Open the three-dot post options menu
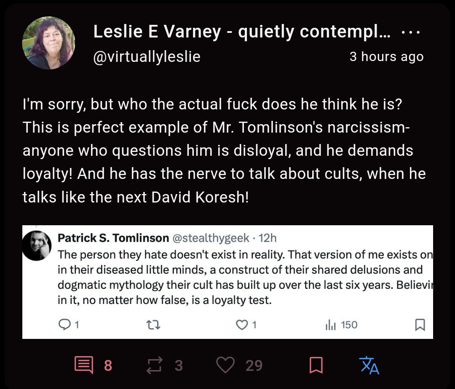 [411, 32]
